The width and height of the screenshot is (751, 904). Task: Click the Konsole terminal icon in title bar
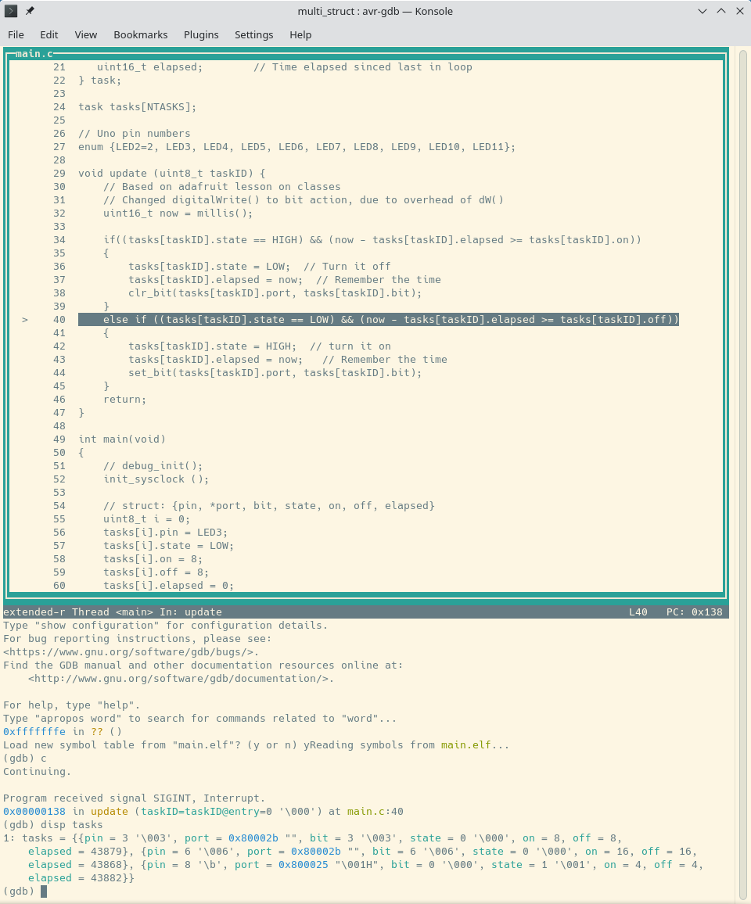coord(11,11)
